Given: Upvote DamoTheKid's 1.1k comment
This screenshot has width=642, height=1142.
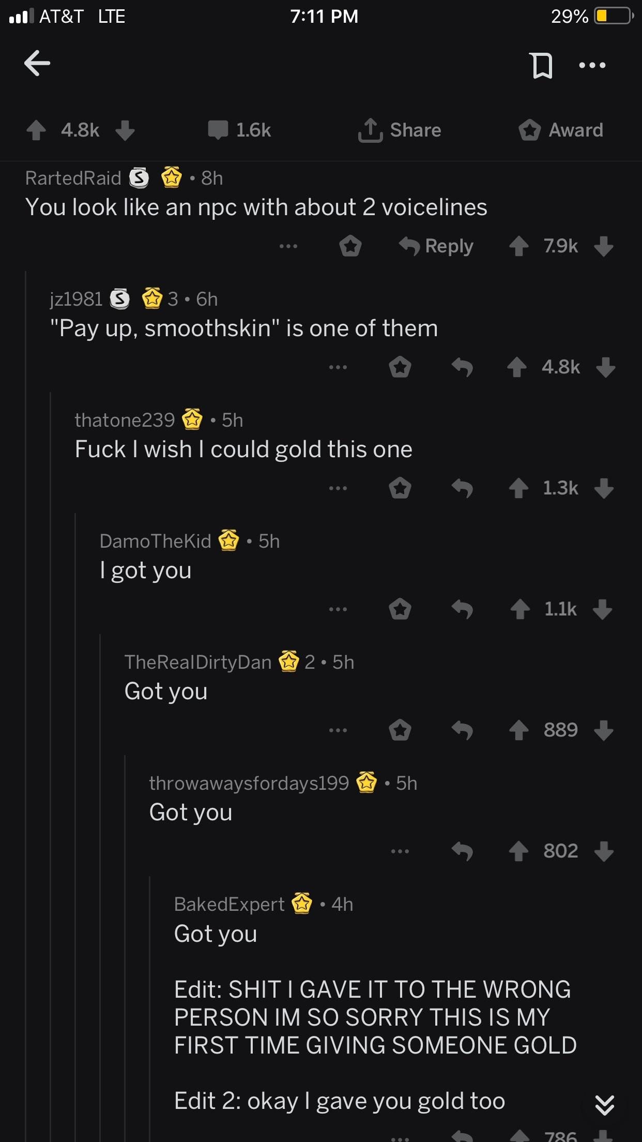Looking at the screenshot, I should tap(520, 609).
